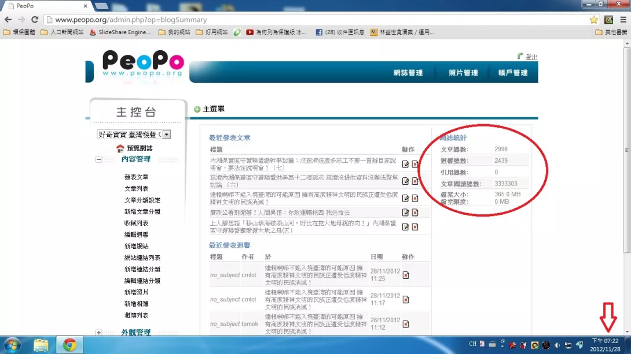This screenshot has width=631, height=354.
Task: Open 照片管理 in the top navigation
Action: [463, 73]
